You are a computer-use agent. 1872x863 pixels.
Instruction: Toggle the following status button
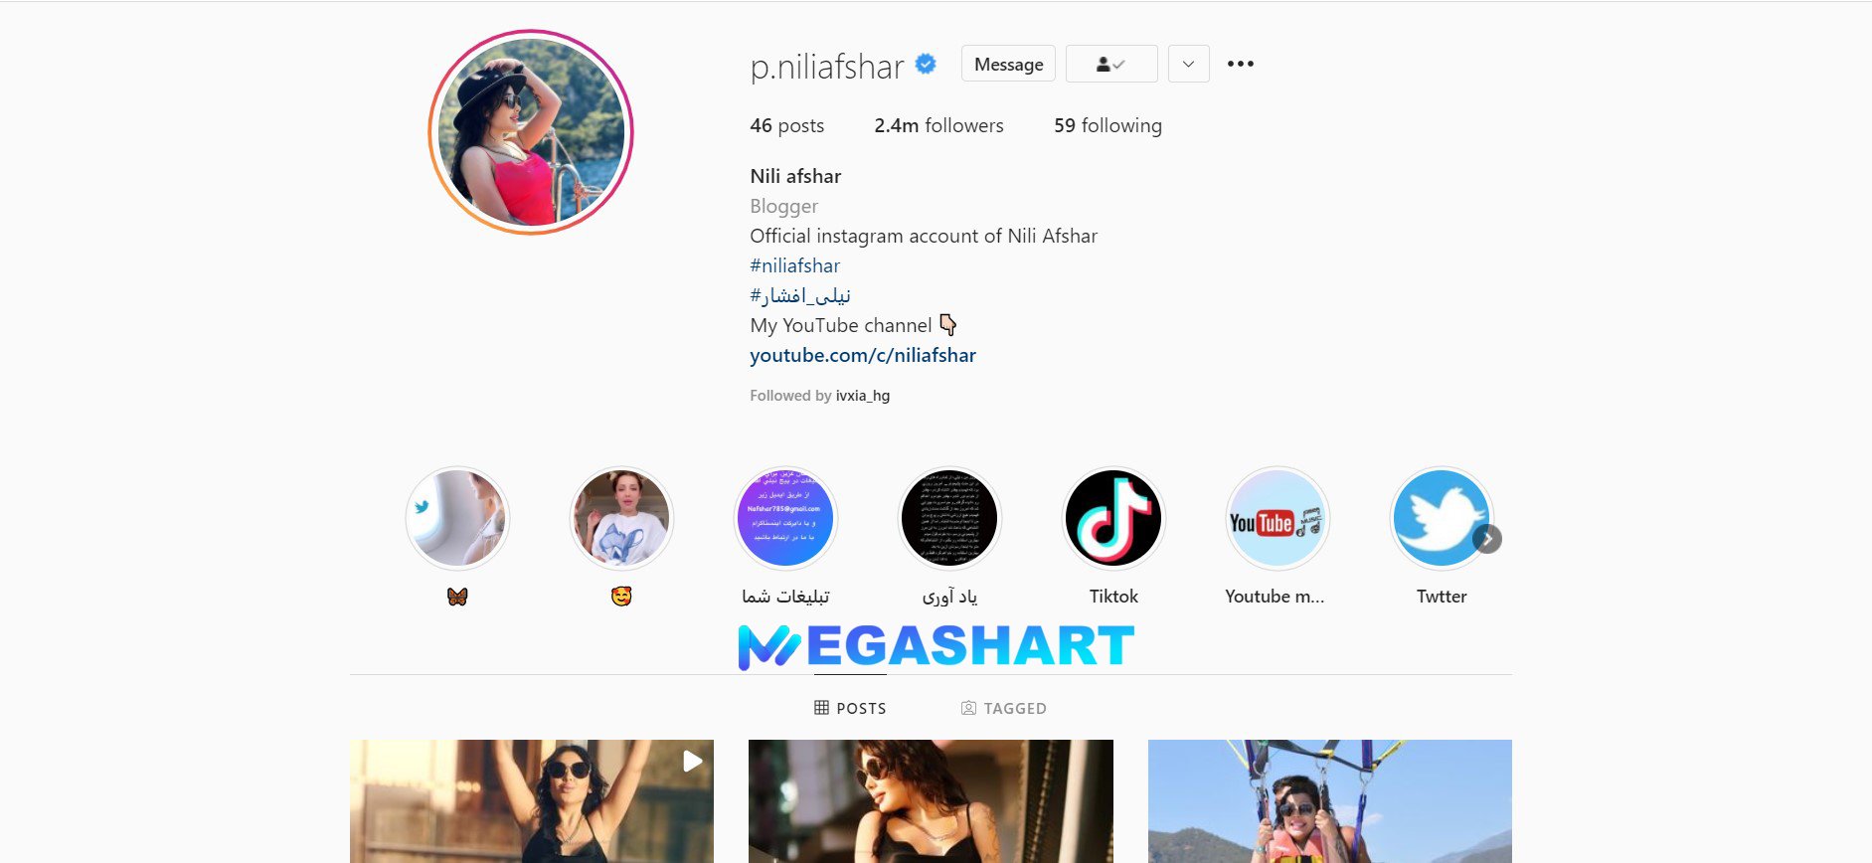[1111, 64]
